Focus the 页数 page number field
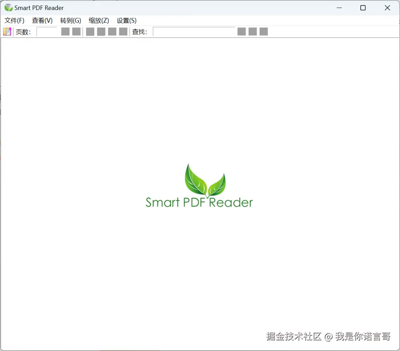Image resolution: width=400 pixels, height=351 pixels. coord(47,32)
